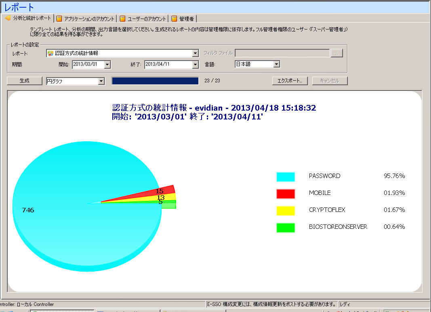Click the orange icon on the 管理者 tab
This screenshot has height=312, width=431.
tap(174, 19)
